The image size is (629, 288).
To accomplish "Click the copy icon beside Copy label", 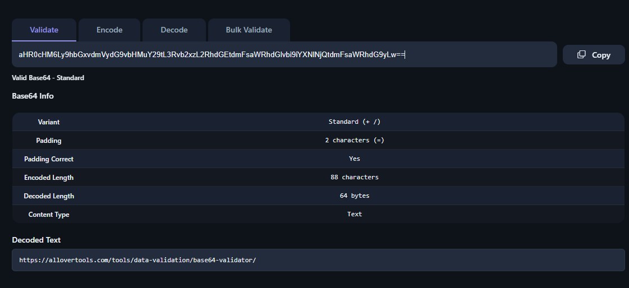I will pyautogui.click(x=581, y=55).
